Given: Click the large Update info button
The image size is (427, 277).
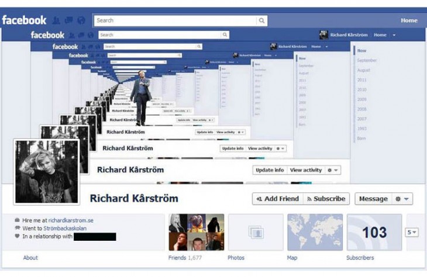Looking at the screenshot, I should 270,170.
